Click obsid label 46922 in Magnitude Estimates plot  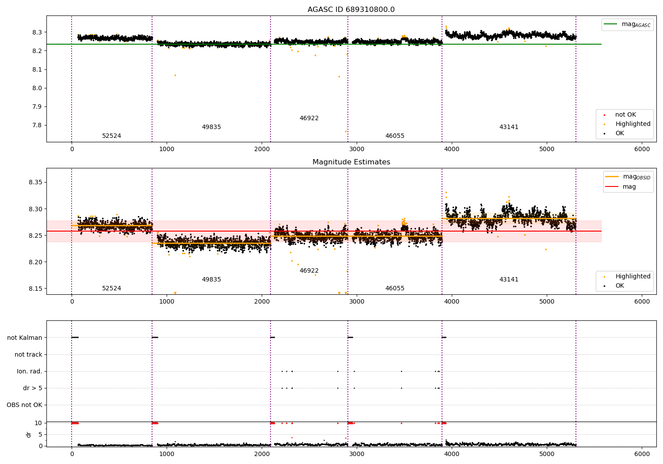pyautogui.click(x=309, y=271)
